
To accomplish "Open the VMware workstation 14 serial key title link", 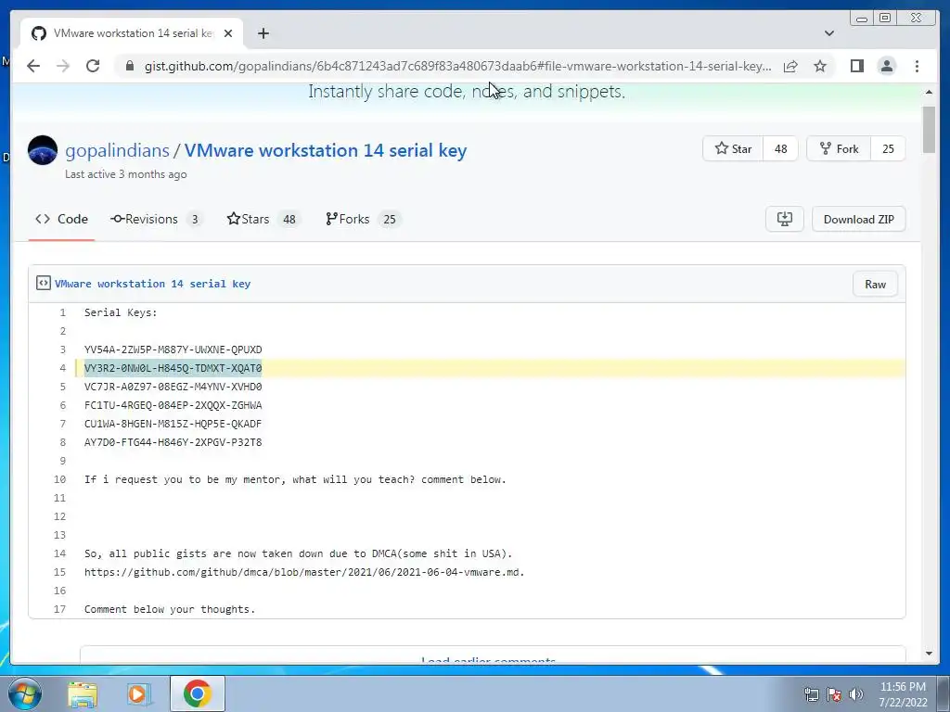I will (326, 150).
